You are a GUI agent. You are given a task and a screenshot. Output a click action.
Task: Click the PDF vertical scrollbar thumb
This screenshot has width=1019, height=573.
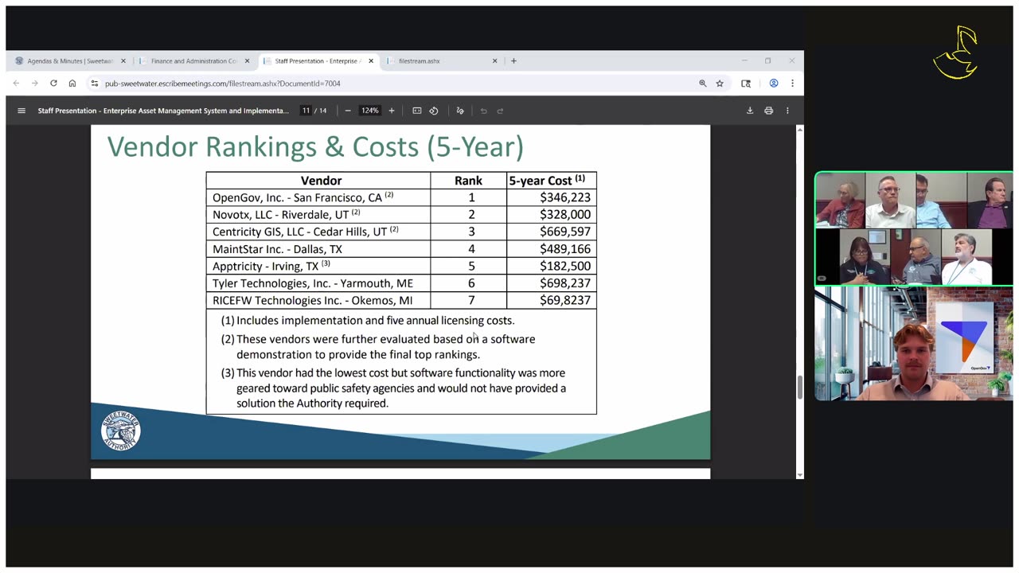(799, 388)
